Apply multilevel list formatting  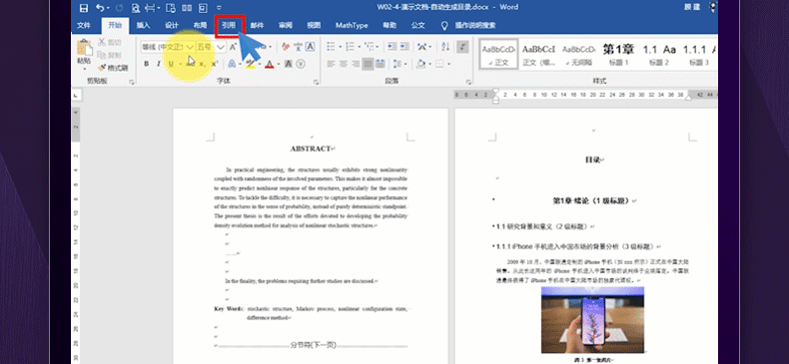point(370,47)
